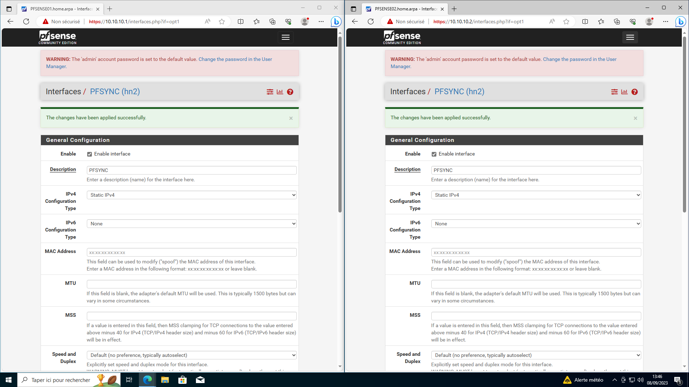Expand IPv4 Configuration Type dropdown on PFSENSE01
689x387 pixels.
pos(191,195)
